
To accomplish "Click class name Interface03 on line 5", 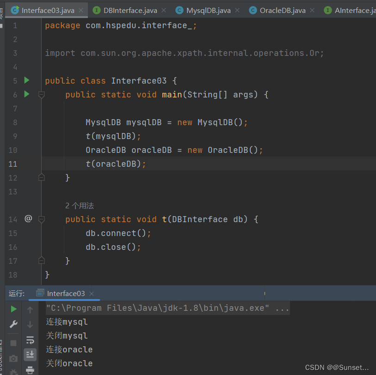I will click(139, 81).
